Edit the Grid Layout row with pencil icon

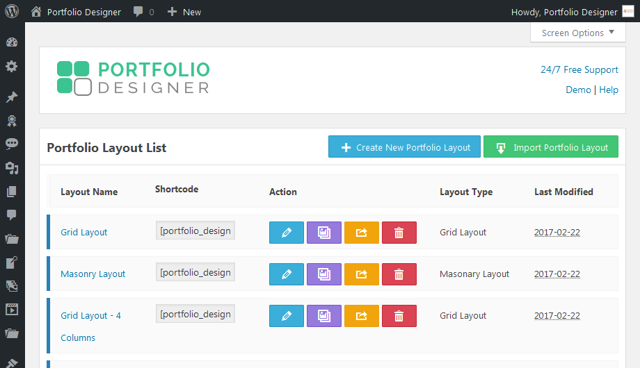(x=287, y=233)
